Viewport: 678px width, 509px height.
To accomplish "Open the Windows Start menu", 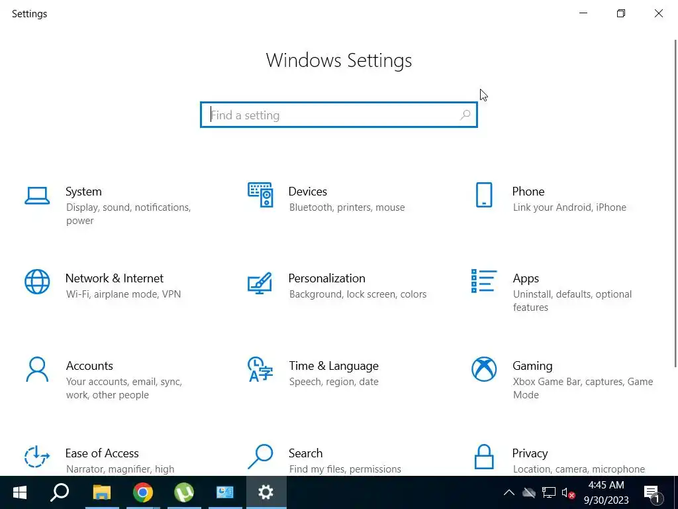I will click(20, 492).
